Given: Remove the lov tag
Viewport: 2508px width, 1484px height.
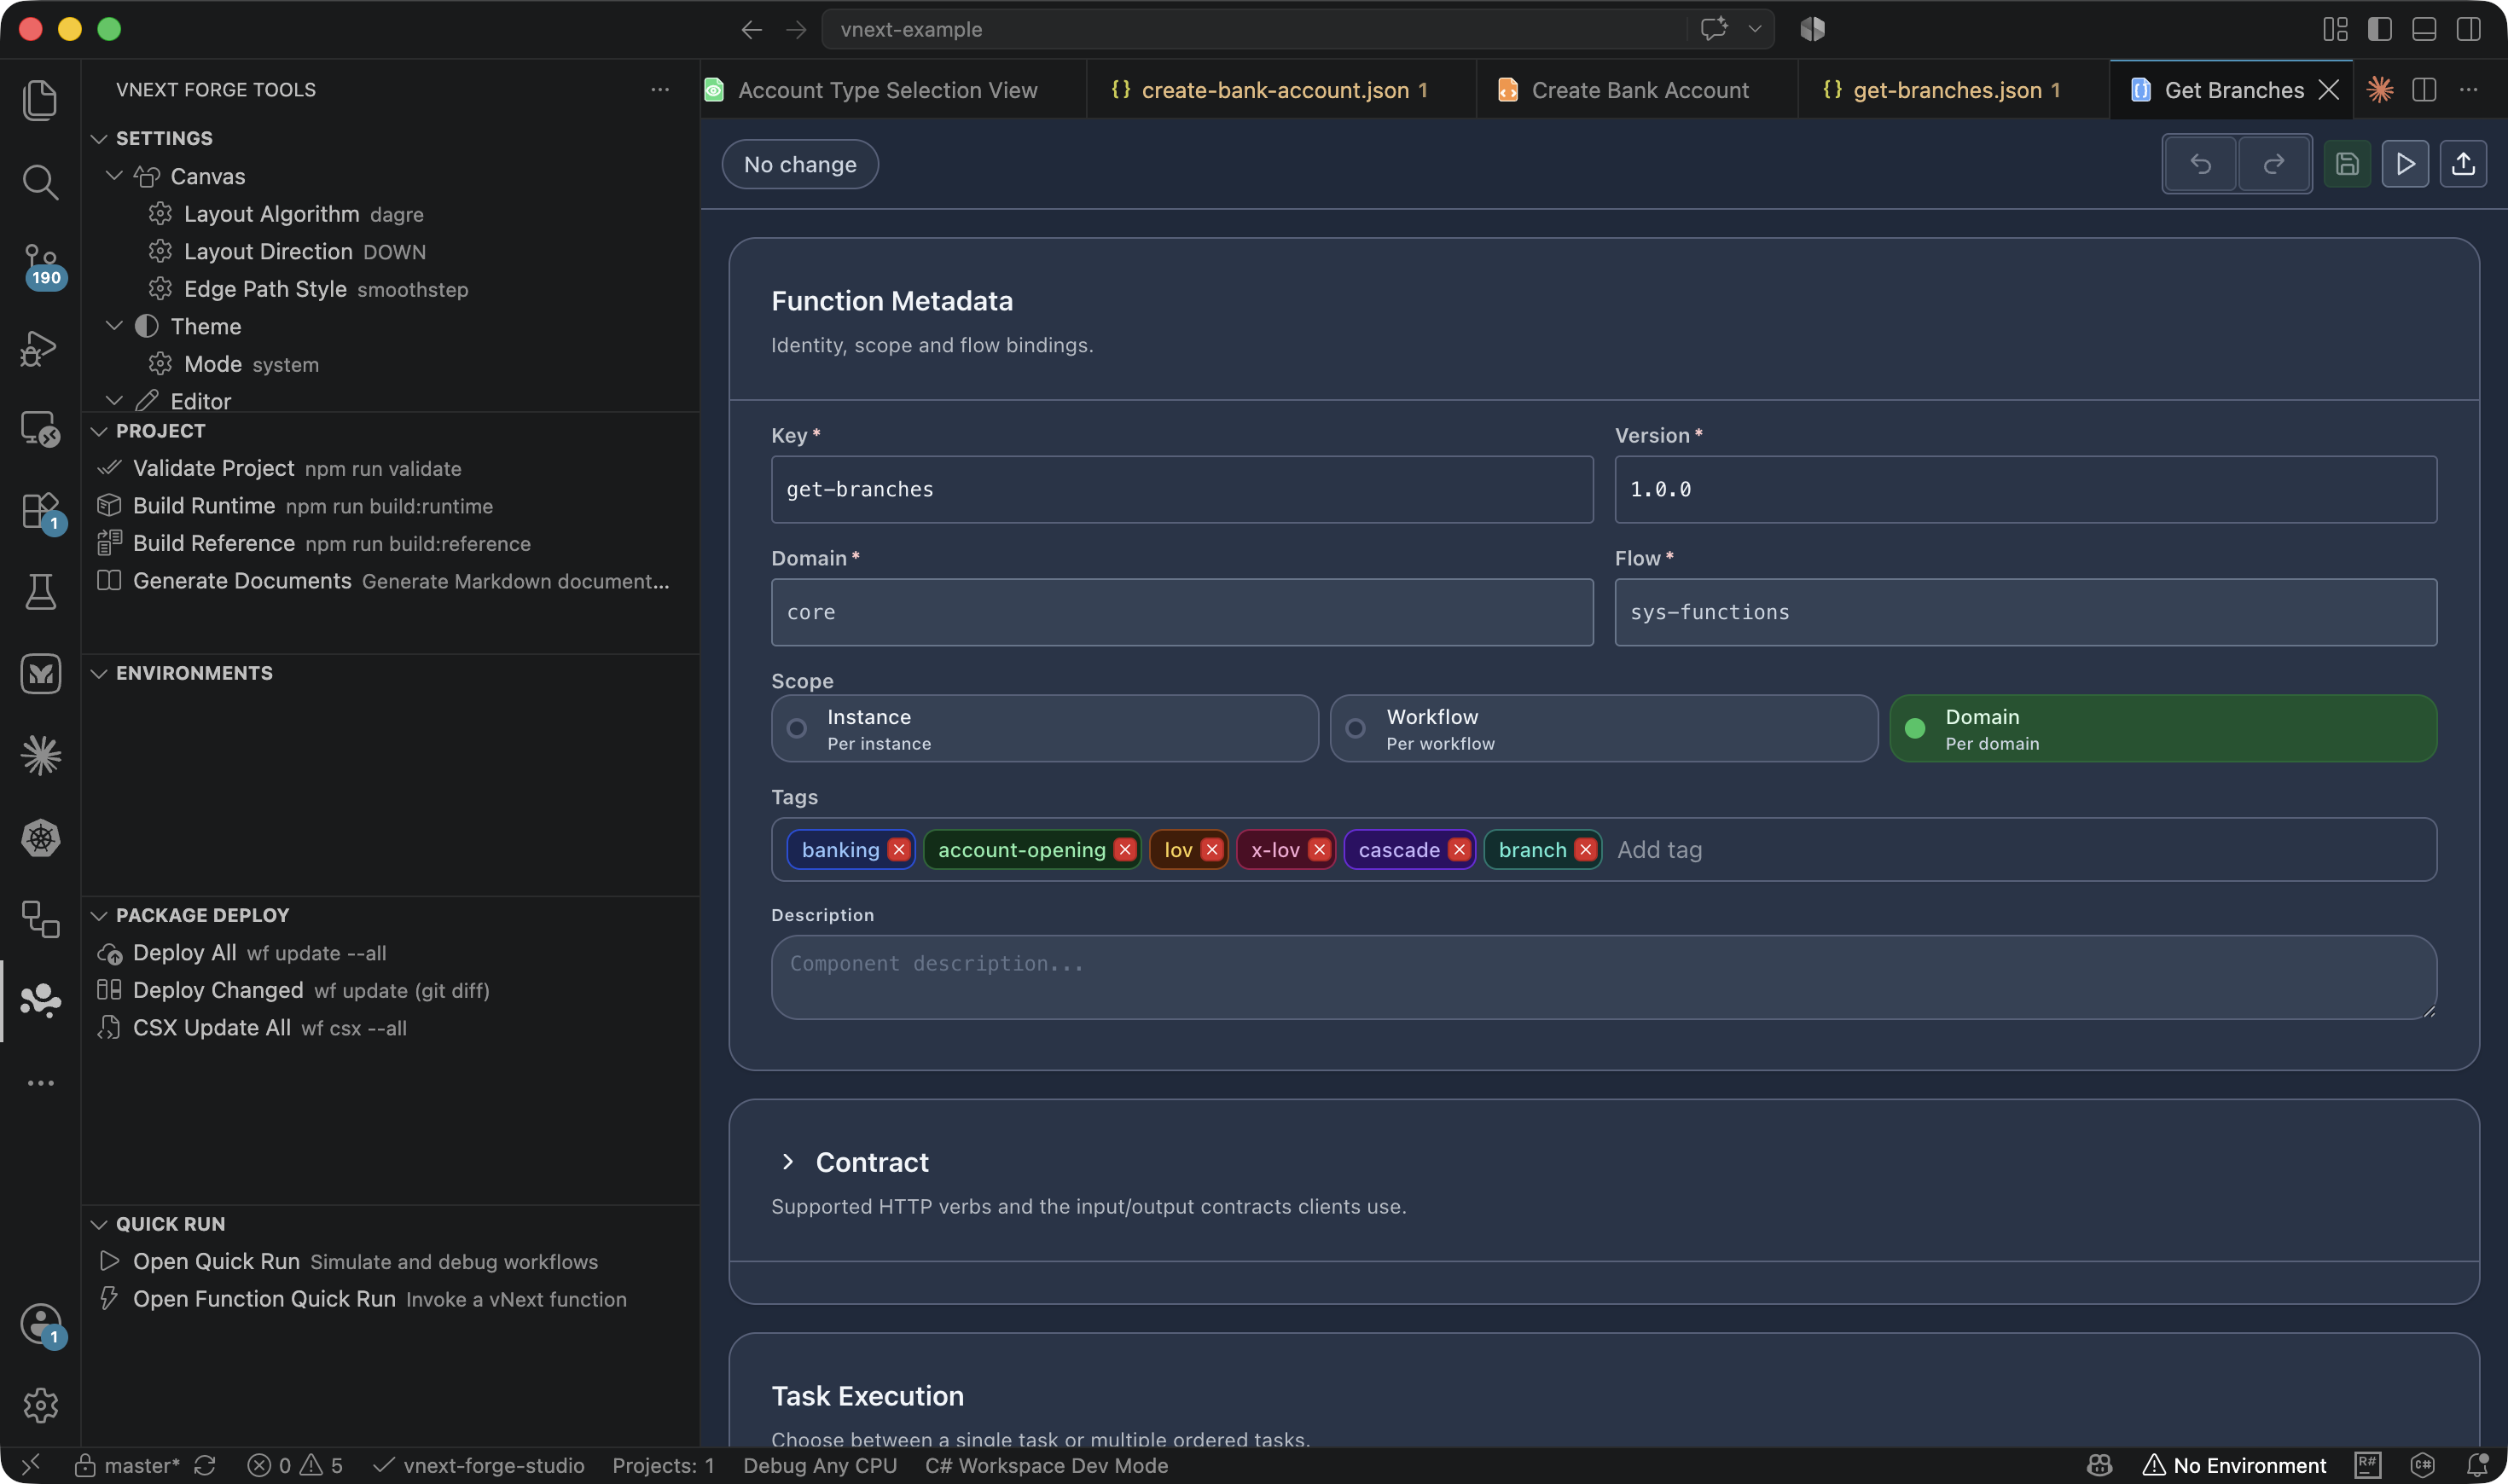Looking at the screenshot, I should tap(1212, 850).
